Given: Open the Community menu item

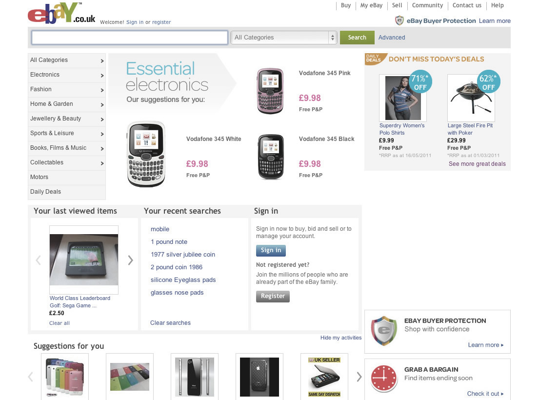Looking at the screenshot, I should pos(427,5).
